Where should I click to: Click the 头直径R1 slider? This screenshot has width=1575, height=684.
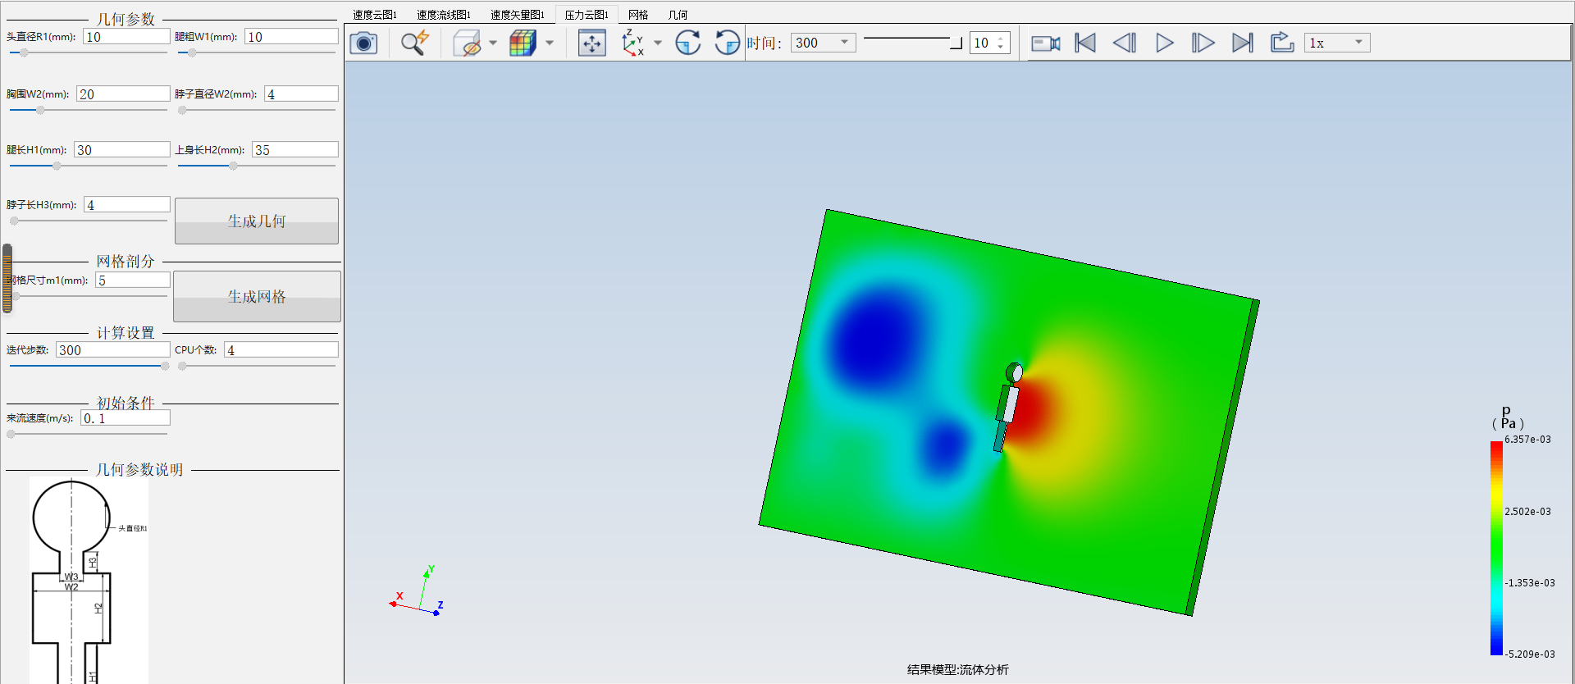pyautogui.click(x=88, y=52)
